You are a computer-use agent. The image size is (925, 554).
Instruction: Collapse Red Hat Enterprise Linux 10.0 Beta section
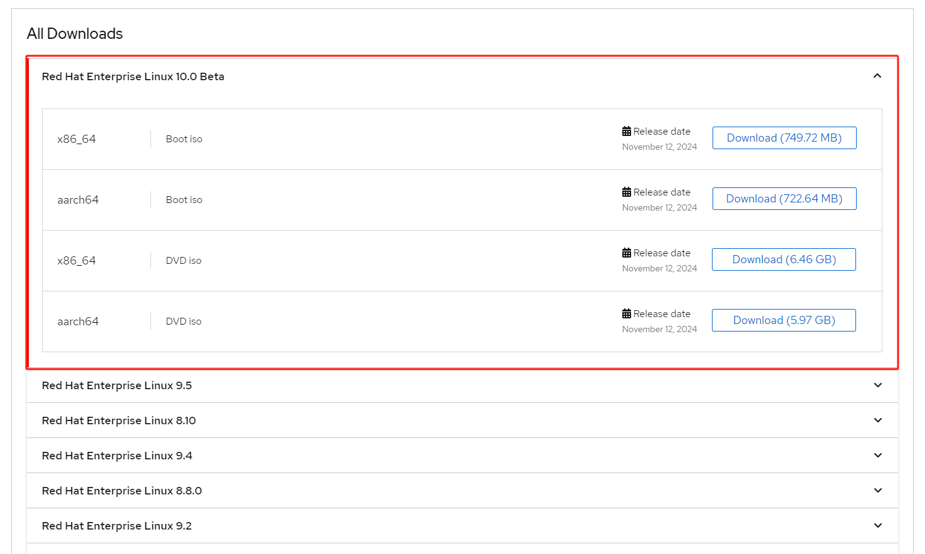click(877, 76)
